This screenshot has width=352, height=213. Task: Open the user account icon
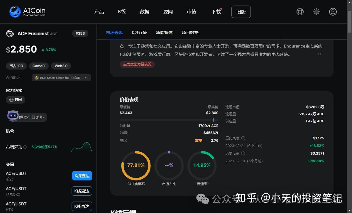(333, 12)
